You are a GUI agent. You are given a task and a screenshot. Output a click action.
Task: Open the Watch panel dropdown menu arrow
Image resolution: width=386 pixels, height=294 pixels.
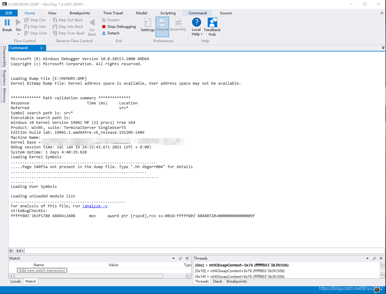pos(174,258)
